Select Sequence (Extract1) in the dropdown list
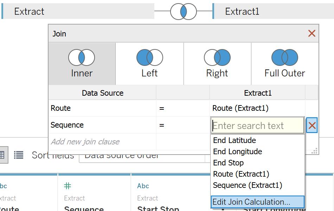This screenshot has height=211, width=334. pos(248,185)
